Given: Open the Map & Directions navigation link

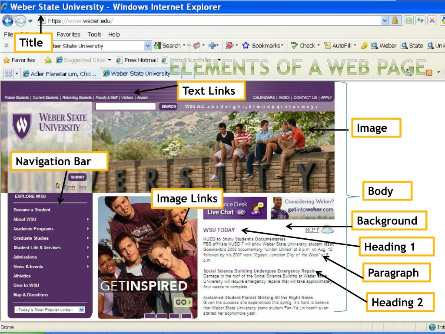Looking at the screenshot, I should coord(31,295).
